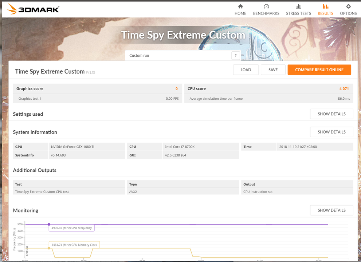Click the Graphics score value 0

pyautogui.click(x=177, y=88)
